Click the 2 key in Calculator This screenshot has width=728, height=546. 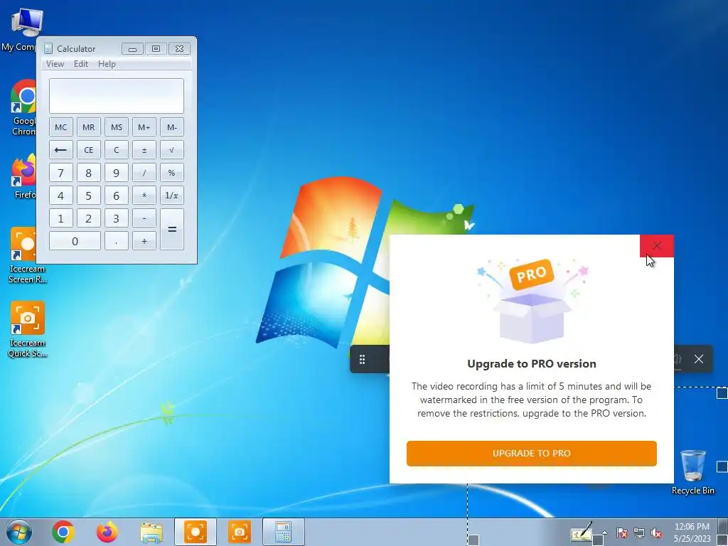[x=89, y=218]
